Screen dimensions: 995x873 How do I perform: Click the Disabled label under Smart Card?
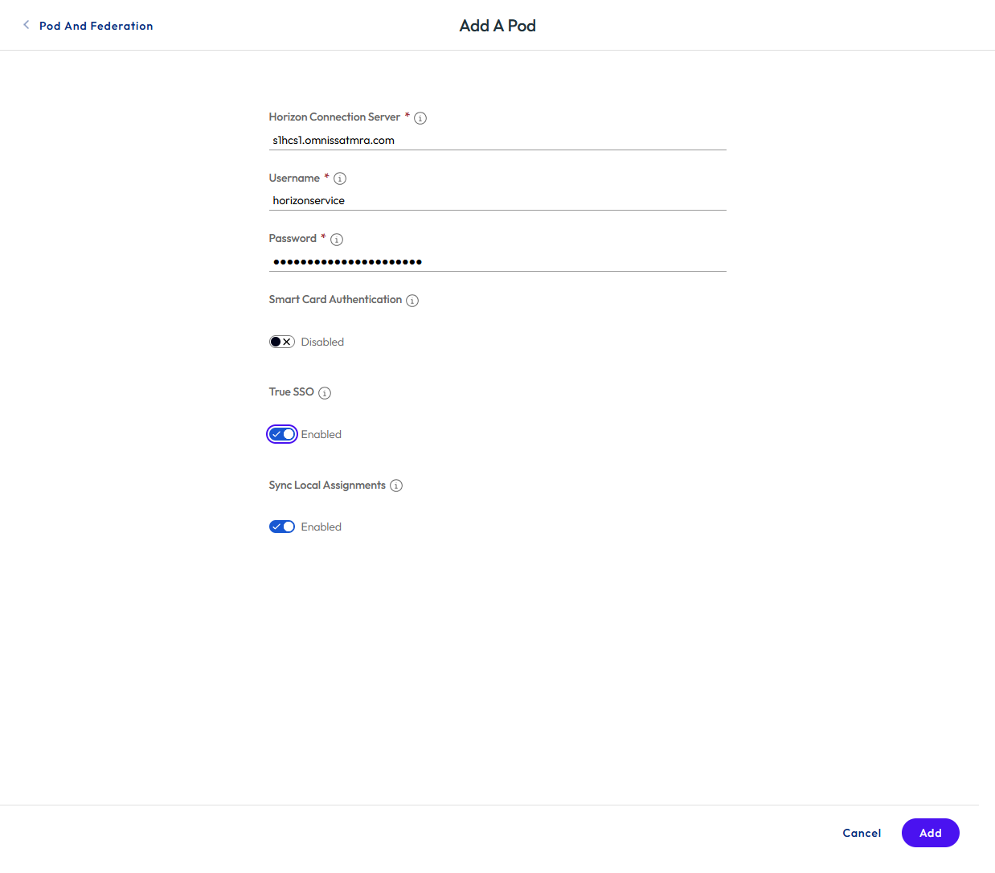coord(322,342)
